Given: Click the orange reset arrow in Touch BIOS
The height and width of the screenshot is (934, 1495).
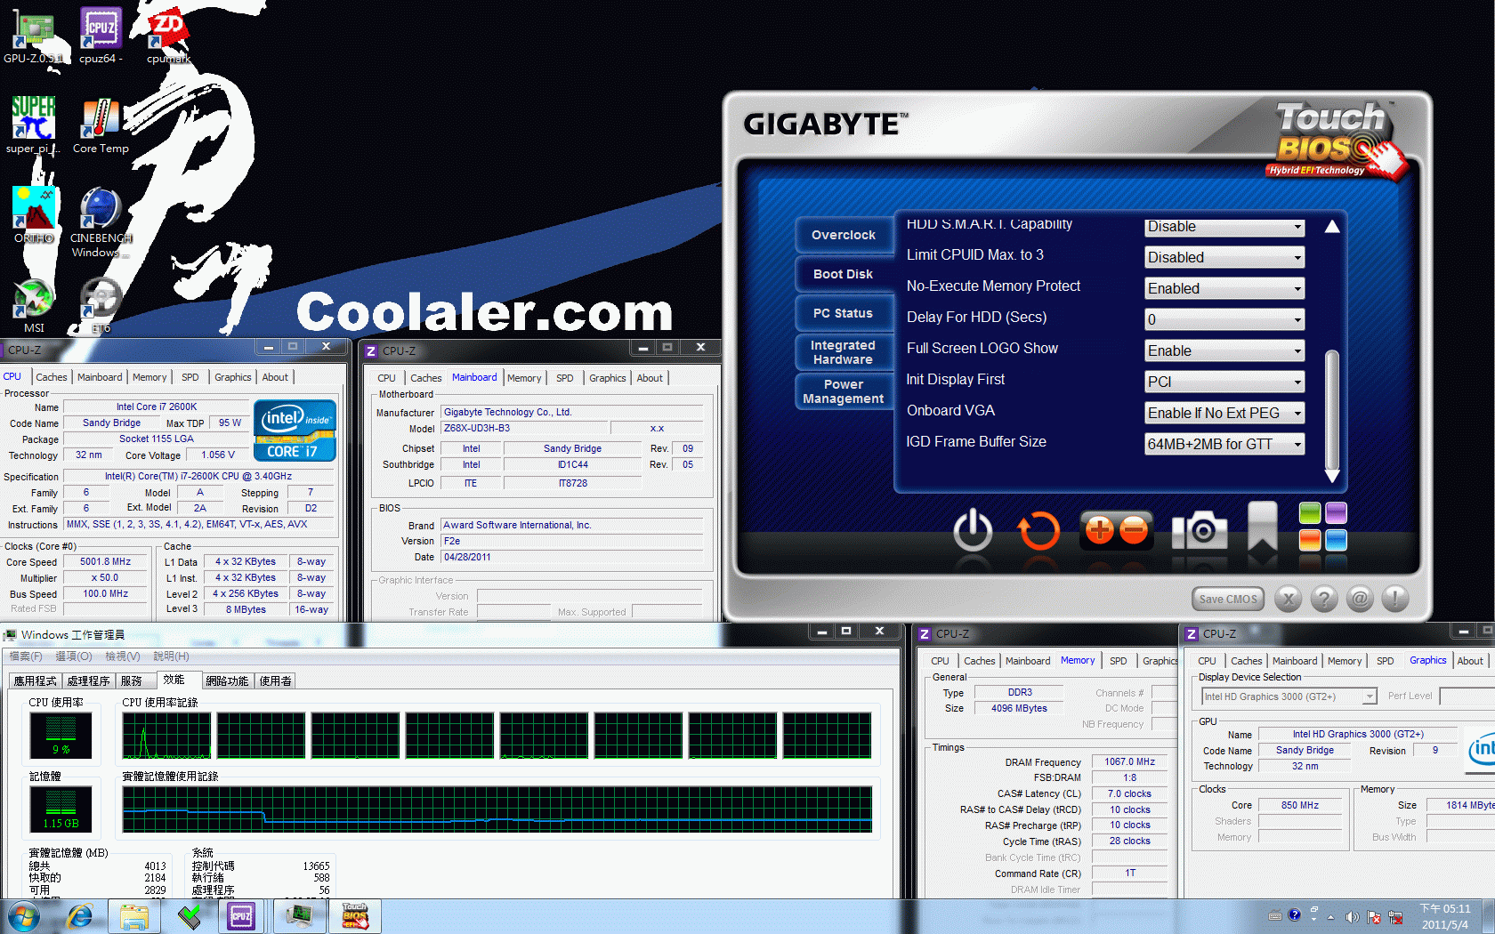Looking at the screenshot, I should coord(1038,531).
